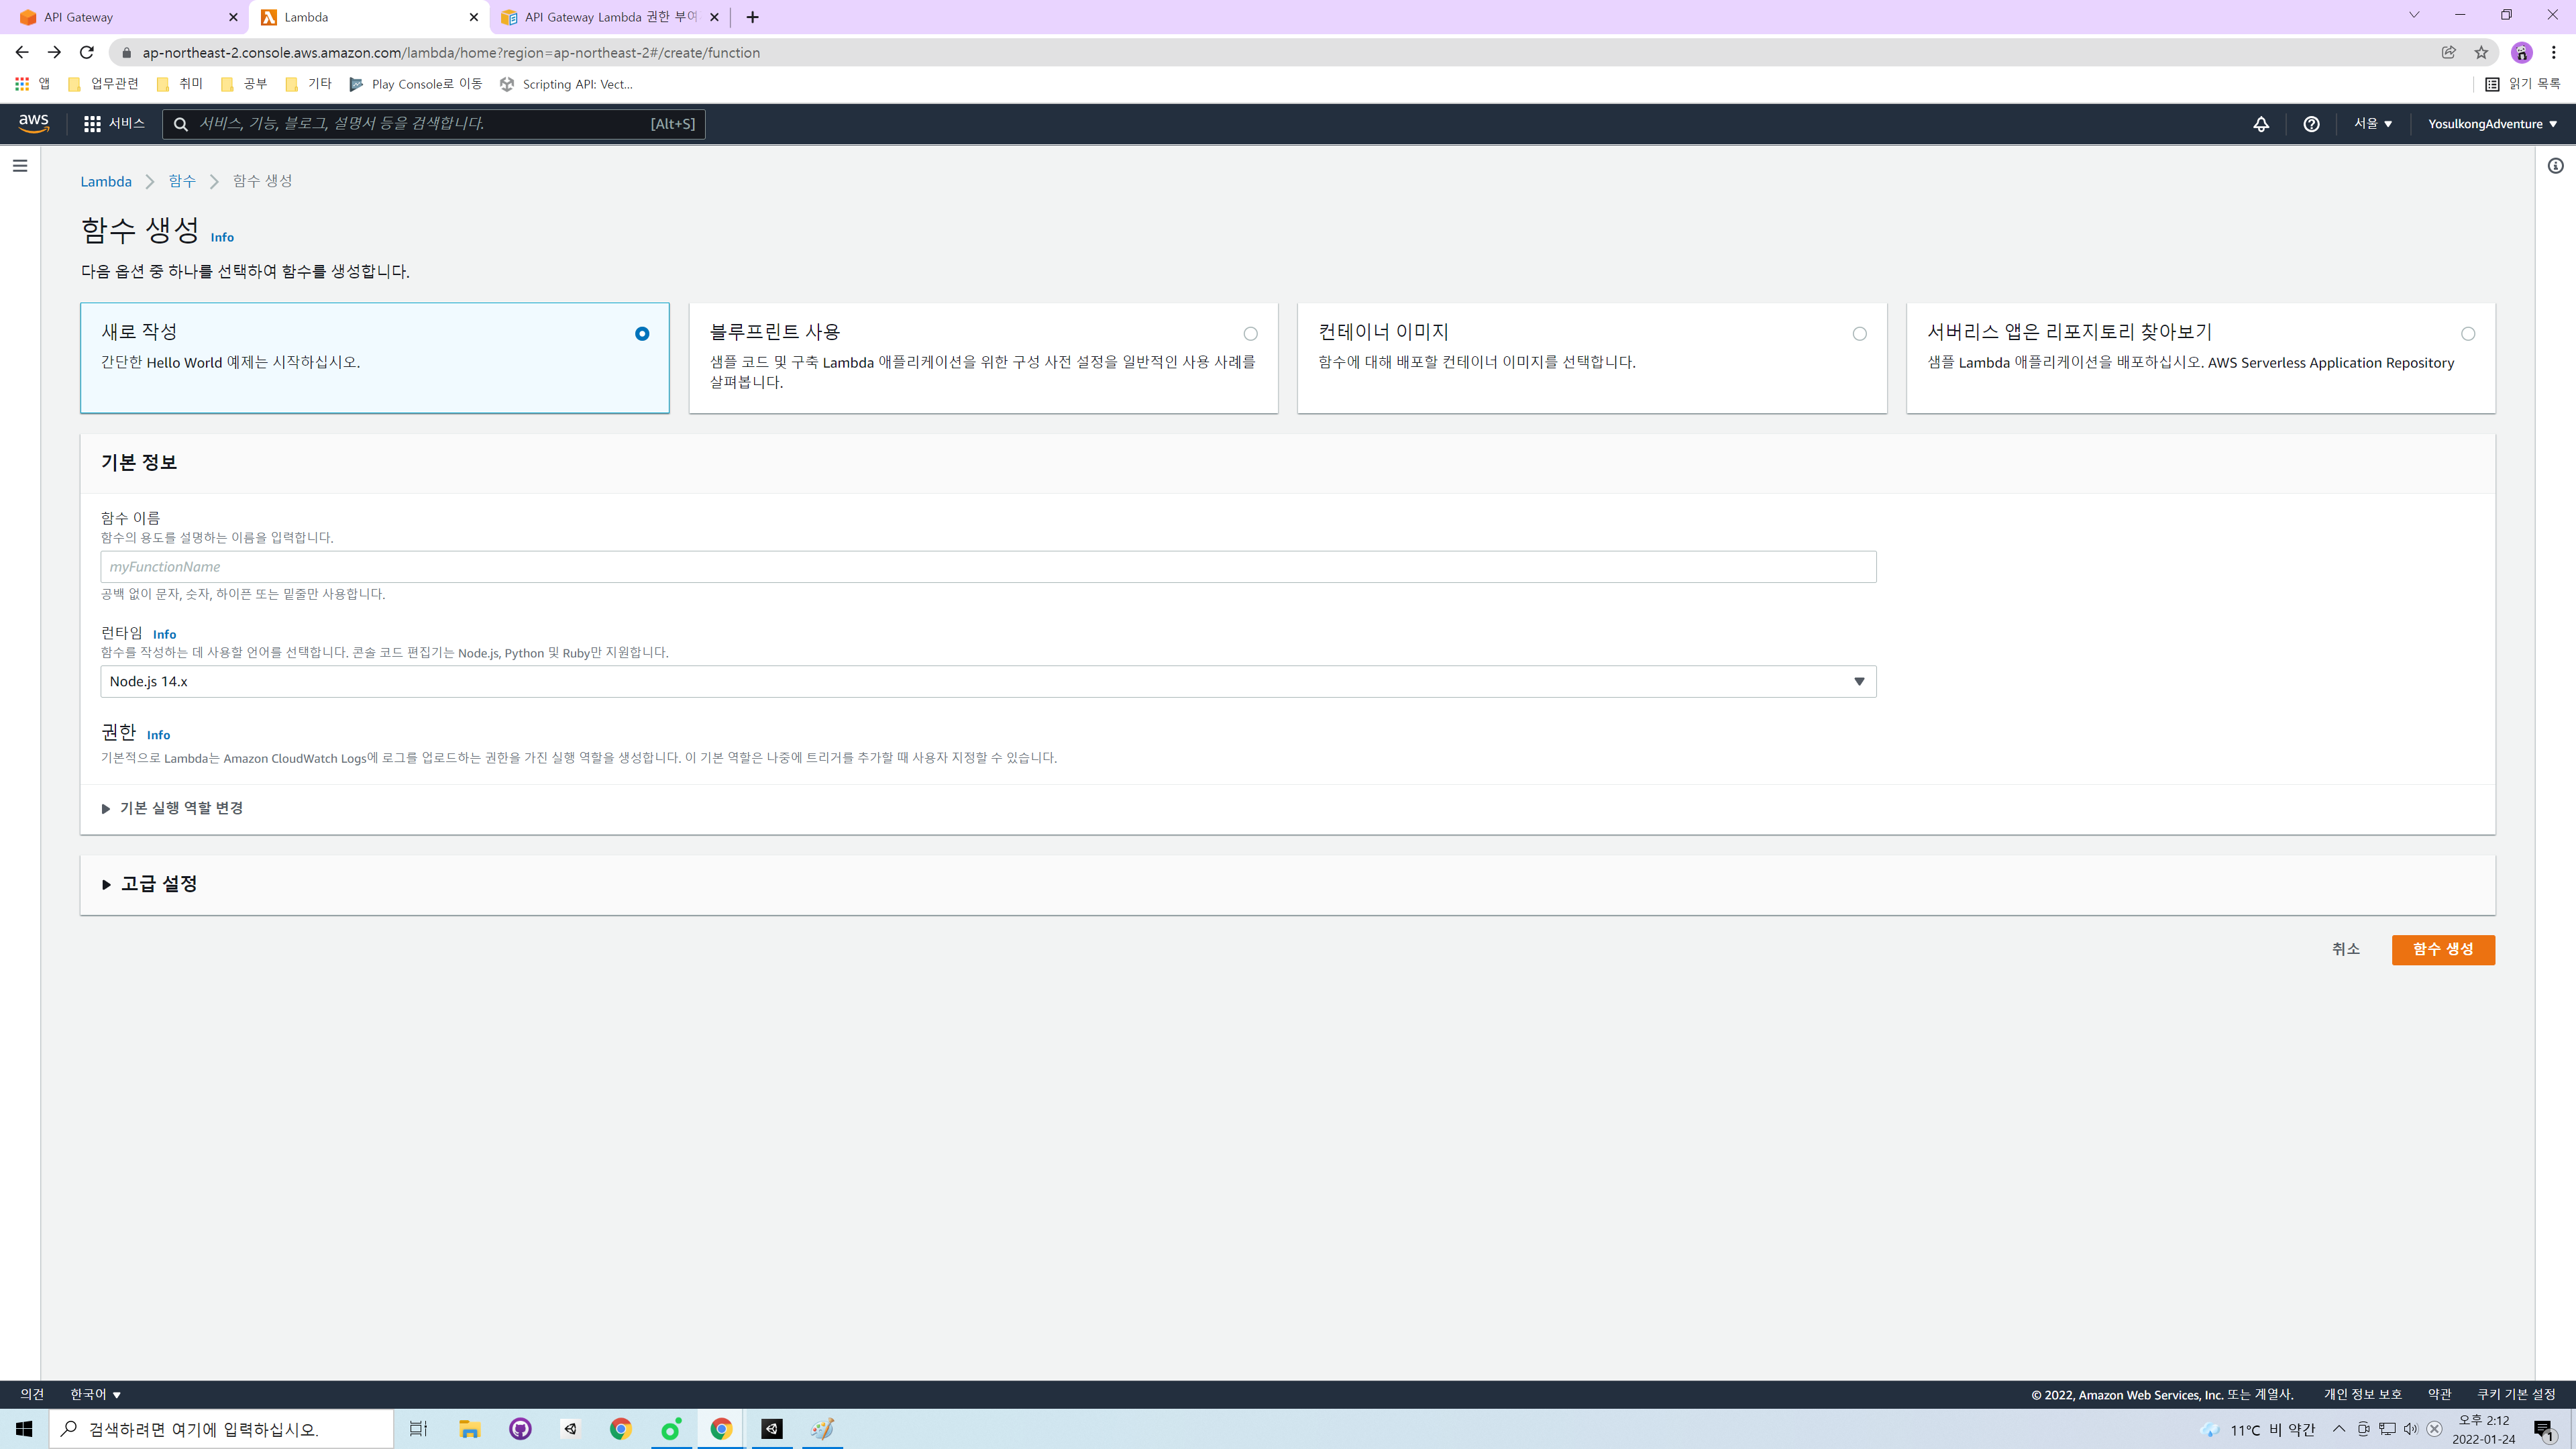Go to Lambda breadcrumb link
Image resolution: width=2576 pixels, height=1449 pixels.
coord(106,181)
